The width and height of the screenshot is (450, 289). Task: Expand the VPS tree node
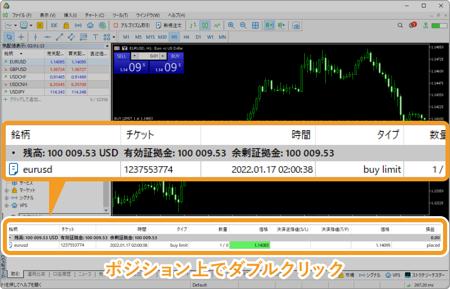7,205
